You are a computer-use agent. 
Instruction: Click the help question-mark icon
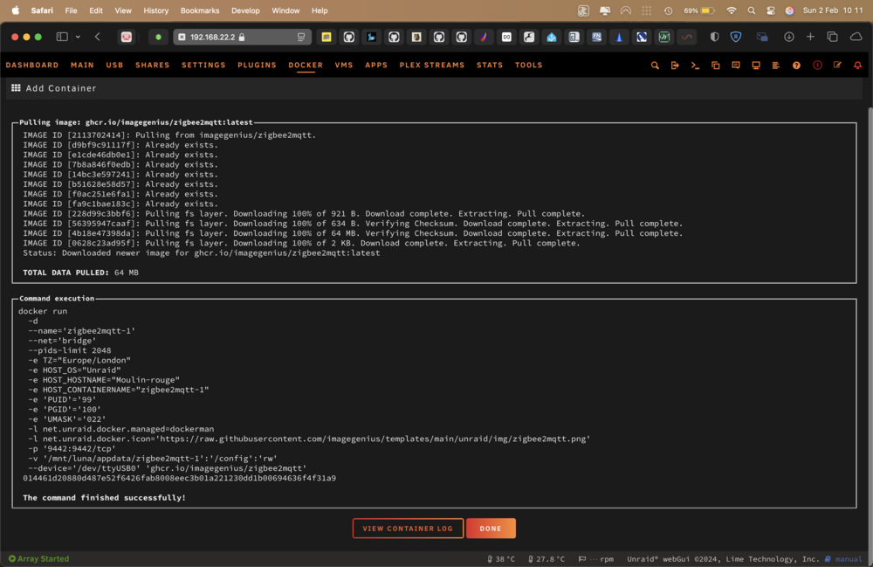pos(796,66)
